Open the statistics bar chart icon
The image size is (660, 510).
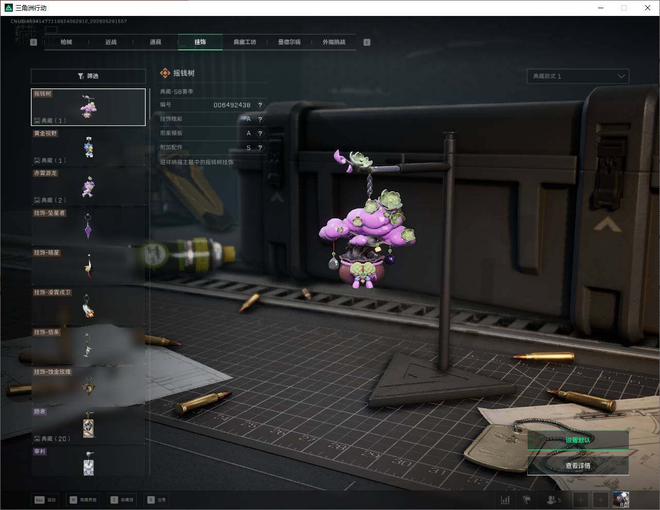click(x=506, y=500)
